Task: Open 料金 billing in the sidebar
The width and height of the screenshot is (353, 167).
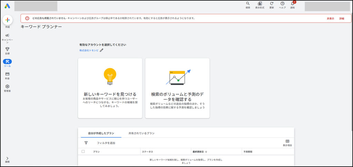Action: [8, 76]
